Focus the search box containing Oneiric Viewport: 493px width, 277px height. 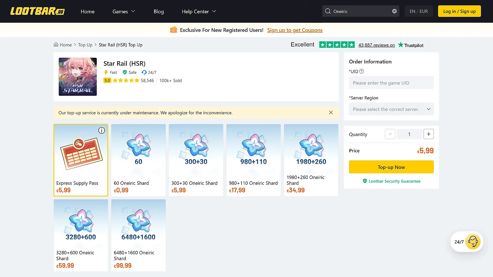361,11
